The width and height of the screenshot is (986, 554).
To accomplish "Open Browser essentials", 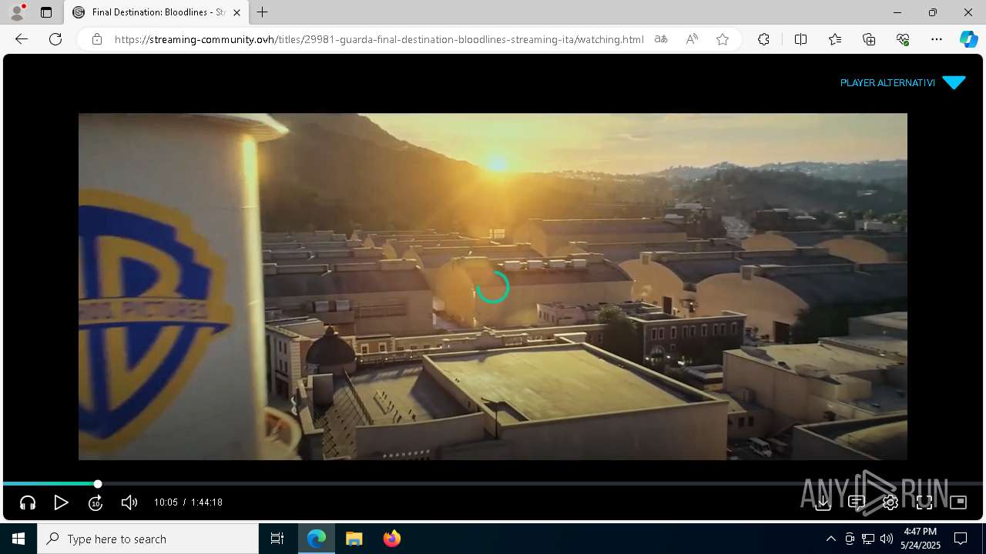I will (x=903, y=39).
